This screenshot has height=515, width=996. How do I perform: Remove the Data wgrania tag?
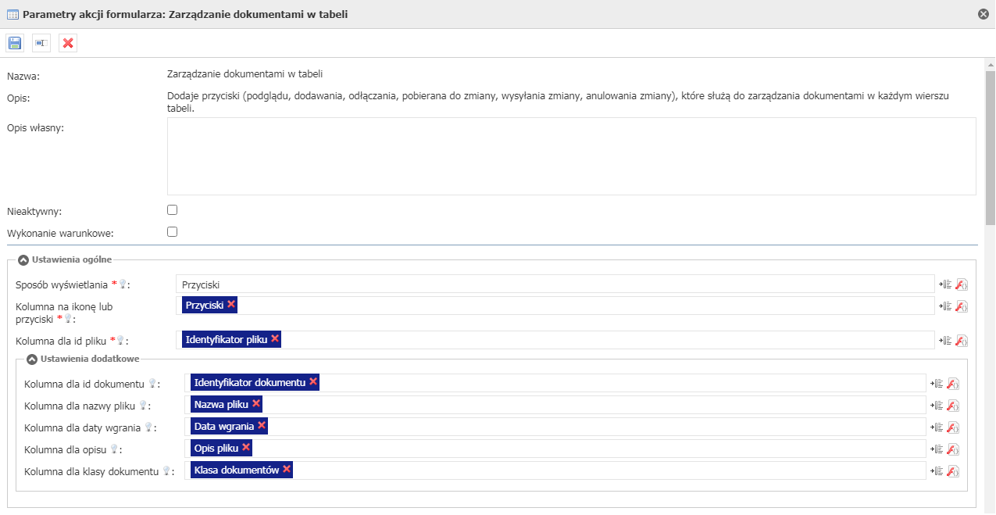point(262,425)
